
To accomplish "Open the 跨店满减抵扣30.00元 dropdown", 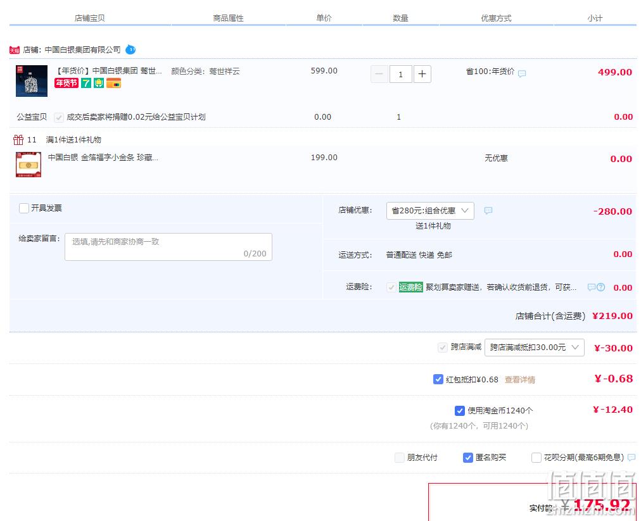I will tap(535, 348).
